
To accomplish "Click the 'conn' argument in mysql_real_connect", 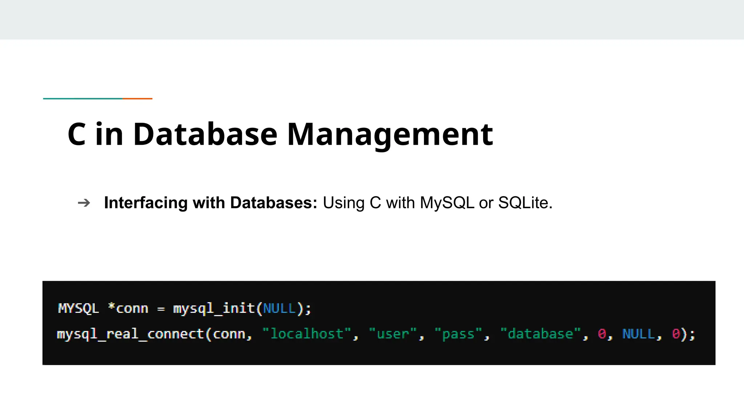I will pos(229,334).
